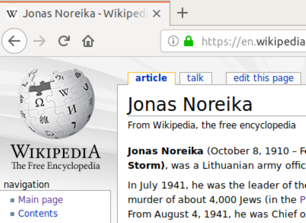Click the green padlock security icon

[x=189, y=41]
